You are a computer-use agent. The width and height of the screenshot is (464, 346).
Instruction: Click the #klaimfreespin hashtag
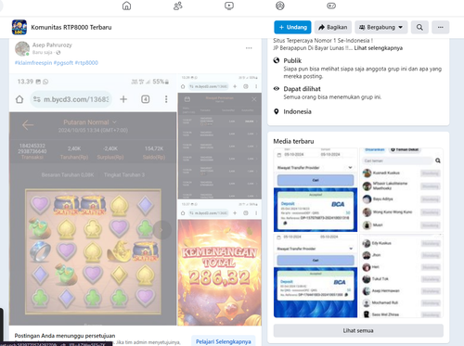pos(33,62)
